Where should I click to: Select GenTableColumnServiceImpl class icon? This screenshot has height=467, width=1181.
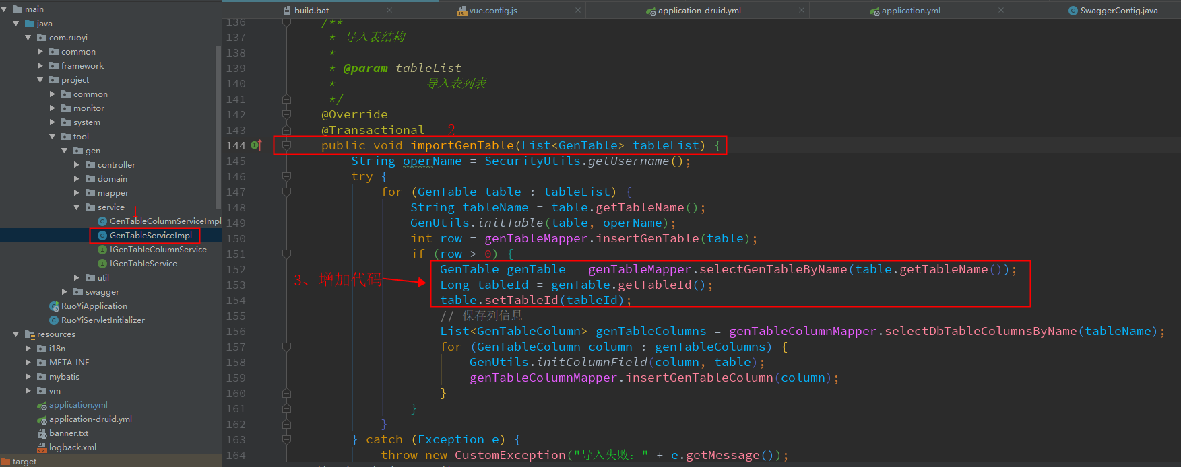102,221
